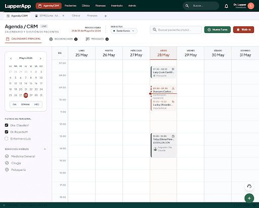Click the patient search magnifier icon
This screenshot has width=259, height=208.
click(155, 30)
